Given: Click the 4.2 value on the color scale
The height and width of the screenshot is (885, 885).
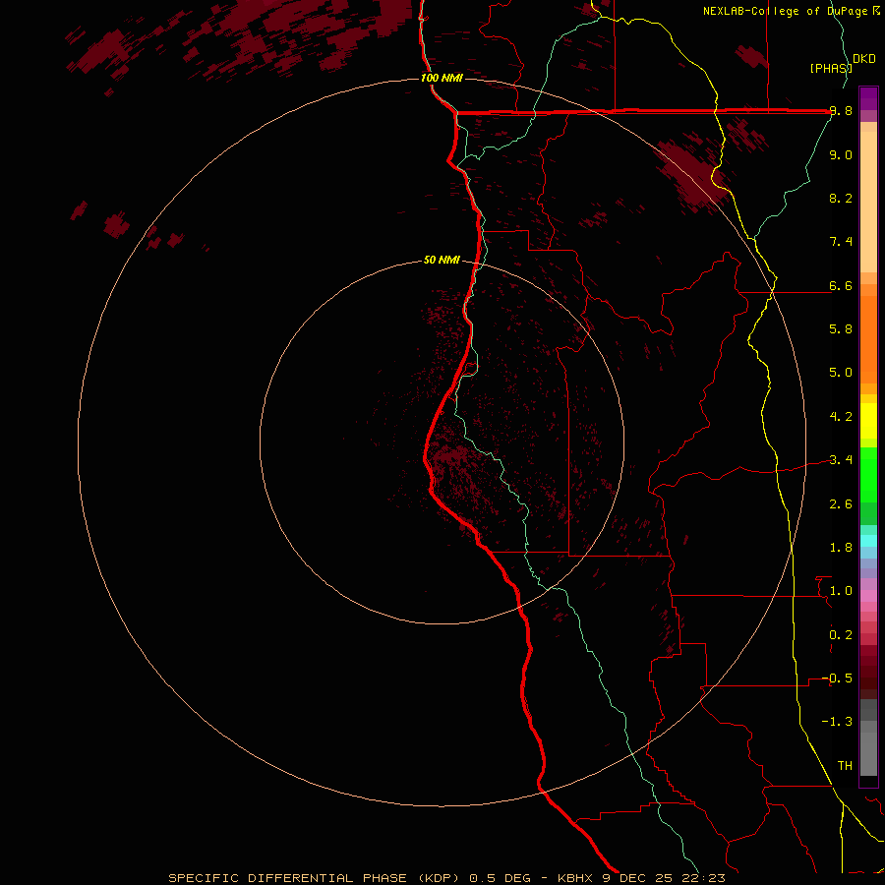Looking at the screenshot, I should click(x=841, y=417).
